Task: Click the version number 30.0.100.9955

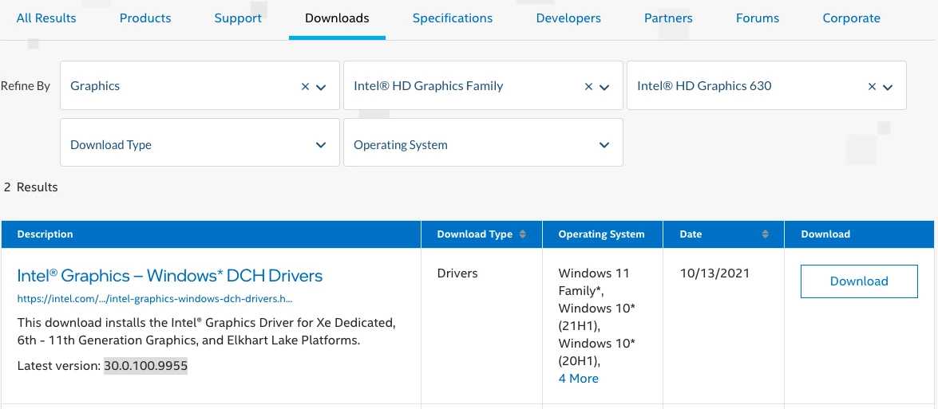Action: coord(146,366)
